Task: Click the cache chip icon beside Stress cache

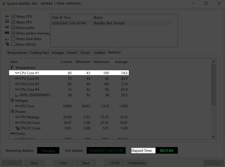Action: (7, 27)
